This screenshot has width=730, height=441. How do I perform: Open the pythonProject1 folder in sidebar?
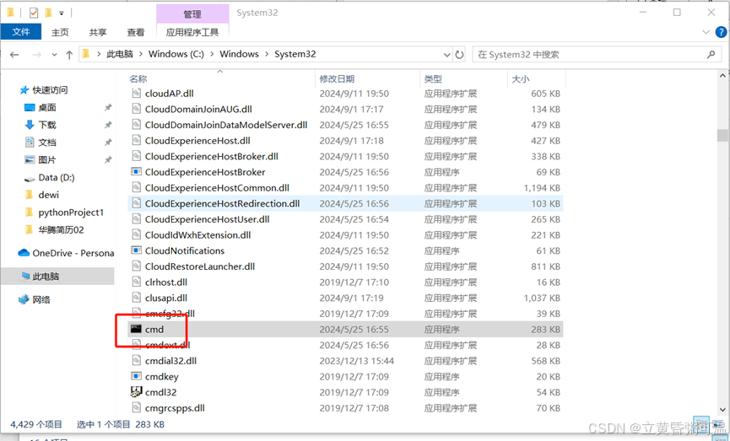(71, 212)
